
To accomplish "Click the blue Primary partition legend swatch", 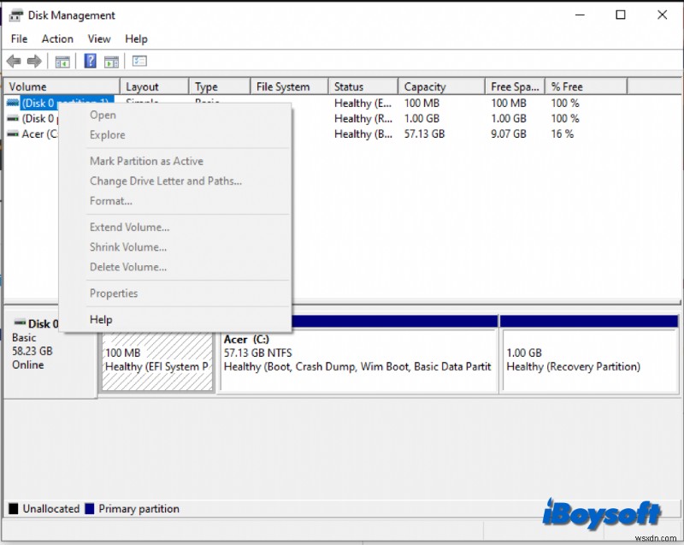I will point(90,508).
